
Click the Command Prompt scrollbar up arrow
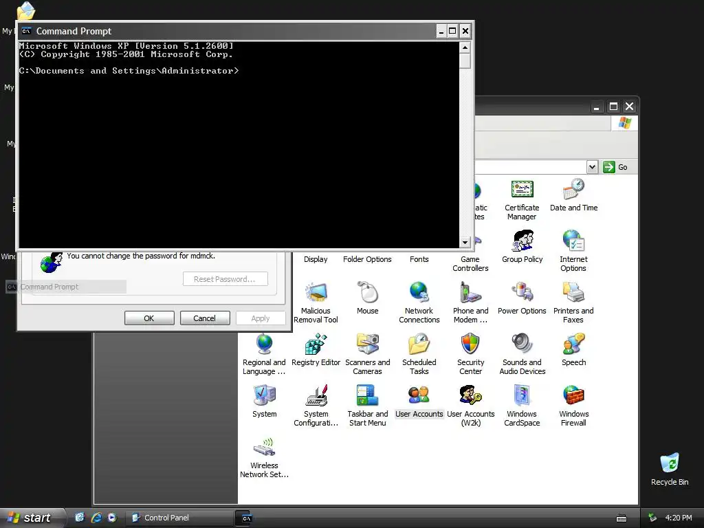point(465,47)
